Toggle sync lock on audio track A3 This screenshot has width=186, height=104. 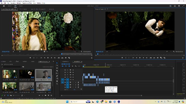tap(71, 87)
